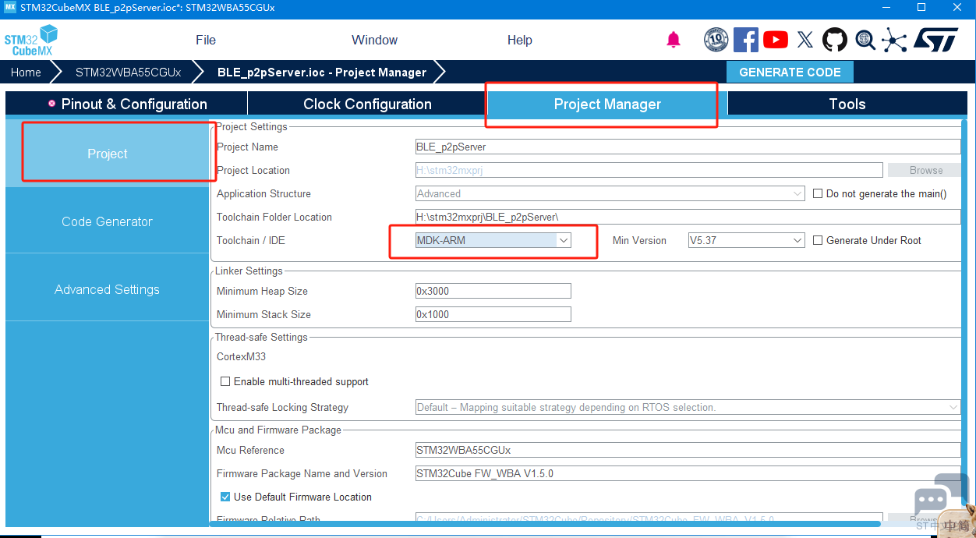The image size is (976, 538).
Task: Switch to Clock Configuration tab
Action: [x=367, y=104]
